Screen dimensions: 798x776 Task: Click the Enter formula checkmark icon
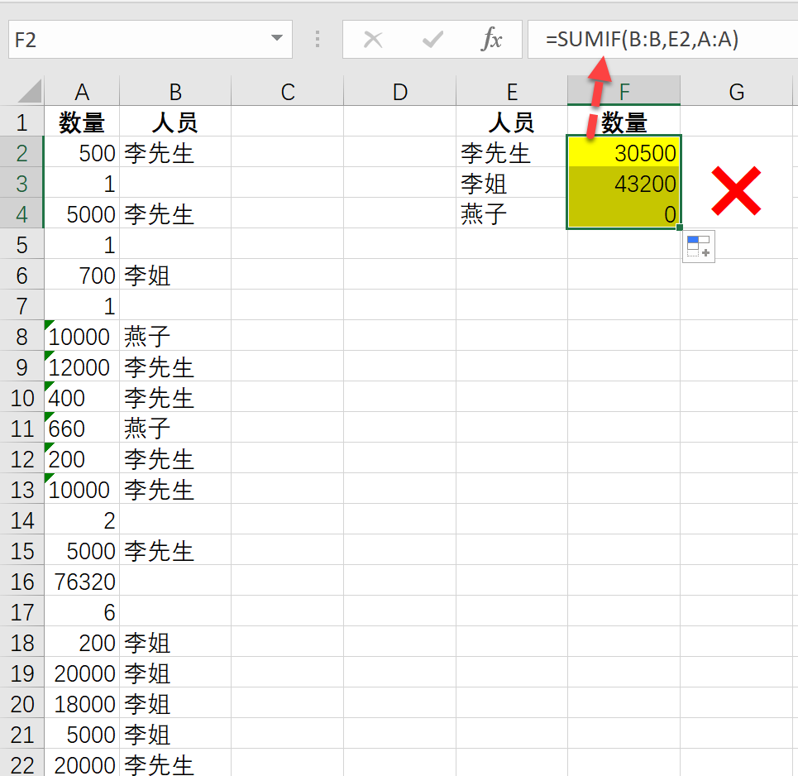click(x=432, y=39)
